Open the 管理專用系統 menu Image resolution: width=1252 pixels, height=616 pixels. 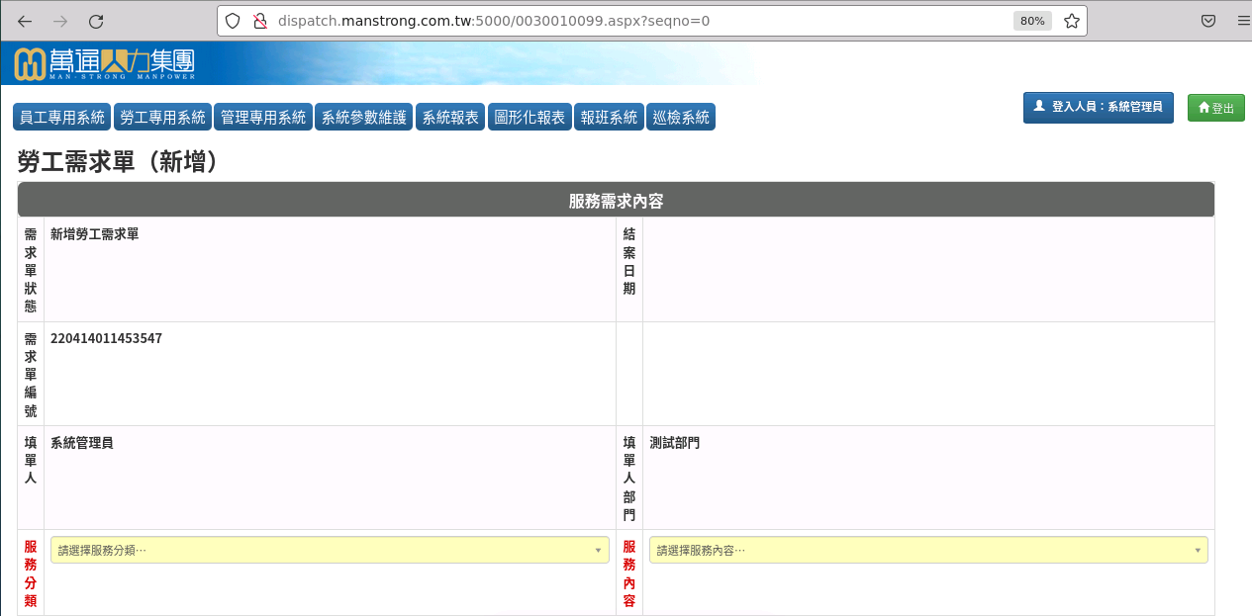[263, 117]
